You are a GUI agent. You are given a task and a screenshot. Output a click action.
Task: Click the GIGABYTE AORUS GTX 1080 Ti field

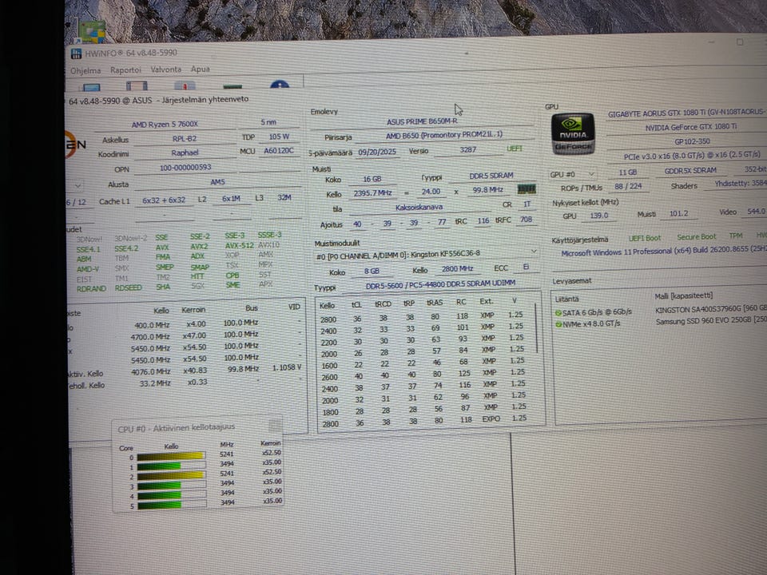pos(687,113)
